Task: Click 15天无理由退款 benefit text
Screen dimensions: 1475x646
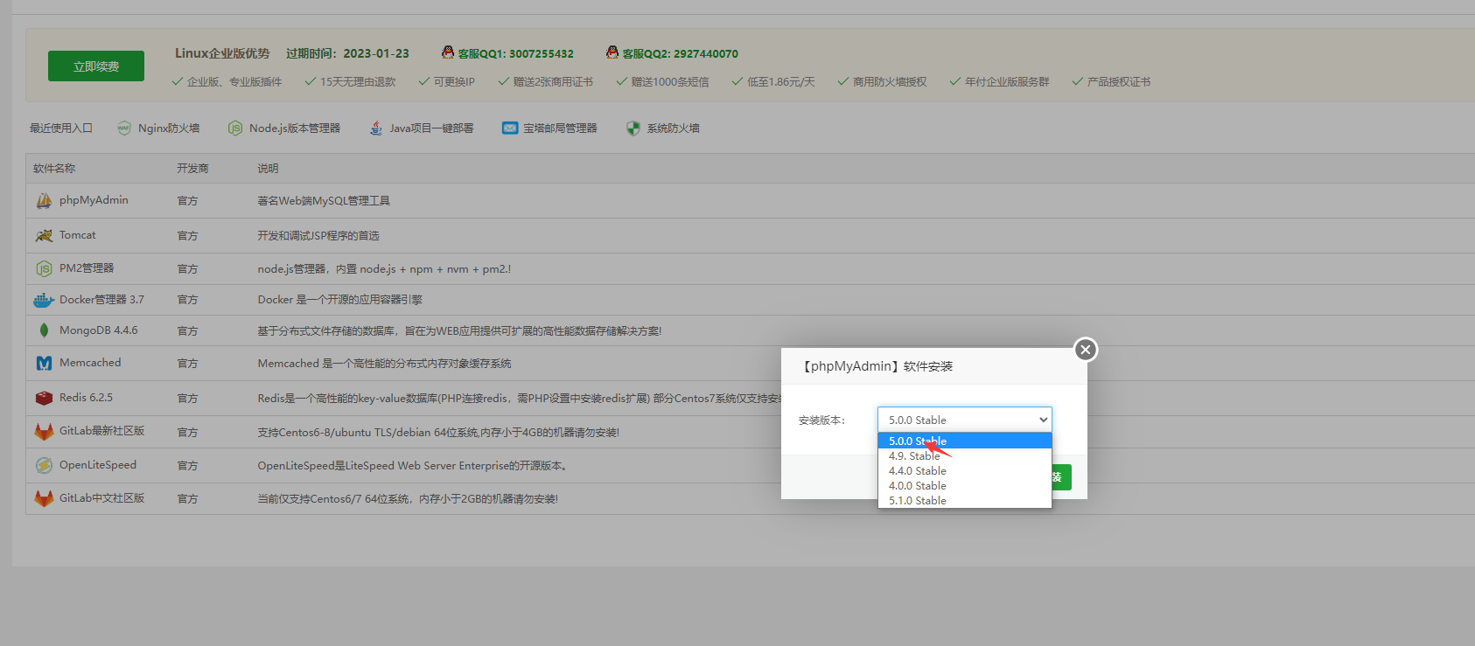Action: pyautogui.click(x=358, y=82)
